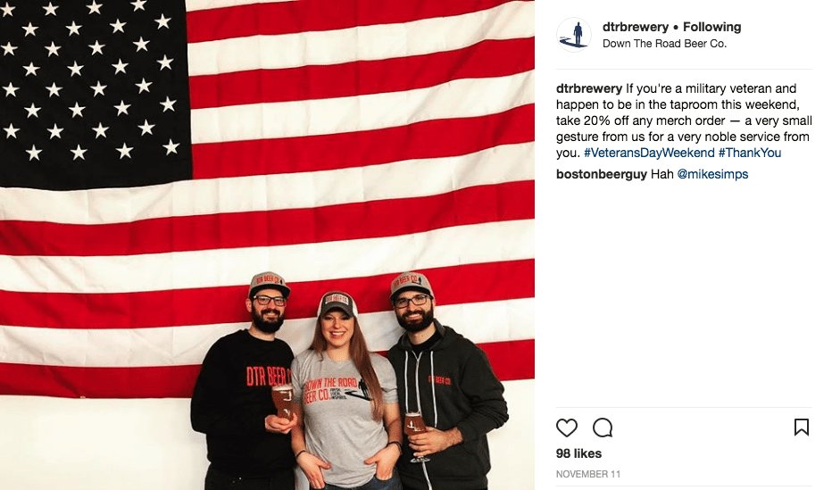Save post with bookmark icon
832x490 pixels.
coord(802,427)
